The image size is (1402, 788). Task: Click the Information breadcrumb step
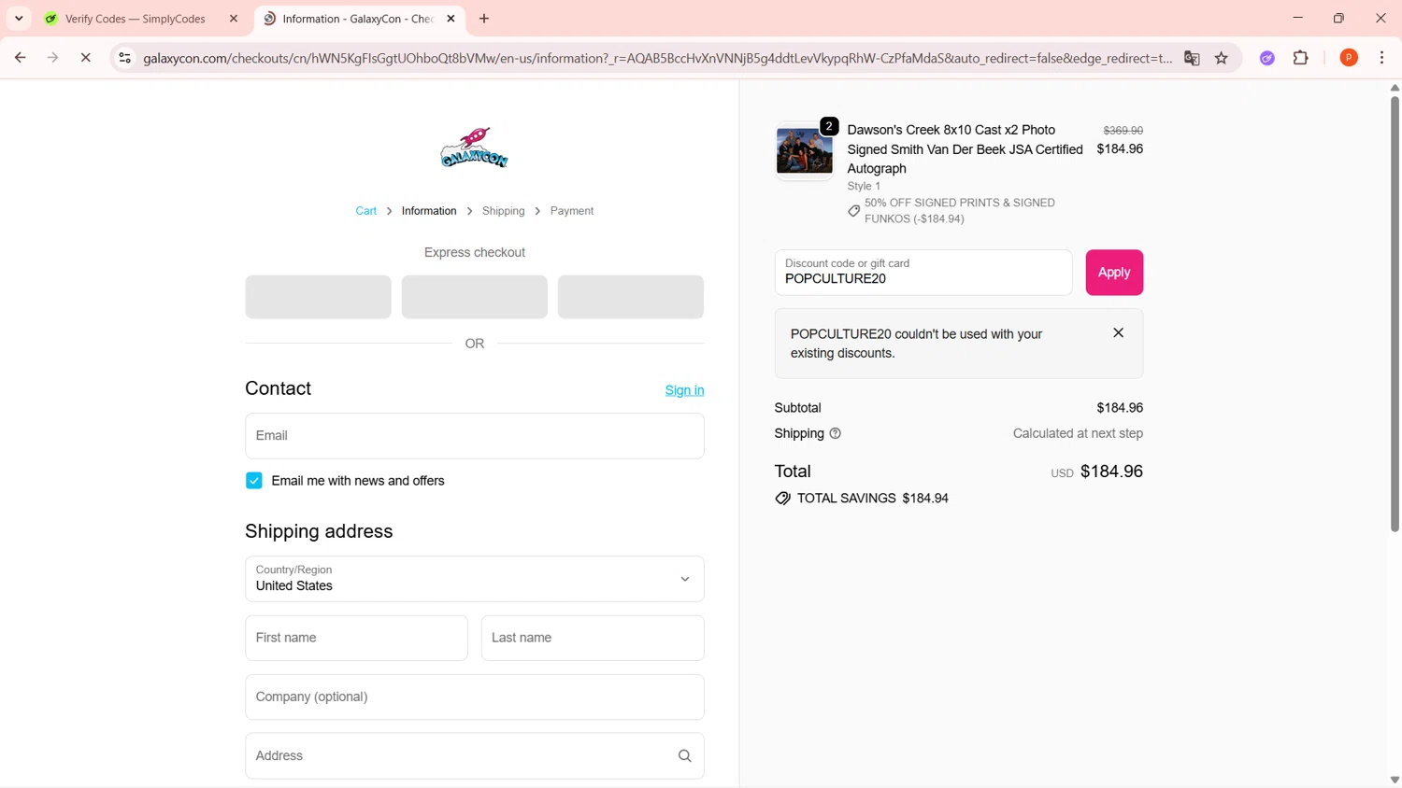click(429, 211)
